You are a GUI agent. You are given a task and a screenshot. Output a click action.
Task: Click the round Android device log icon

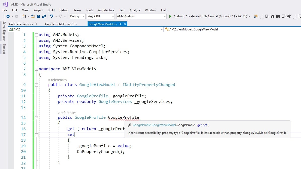click(x=289, y=17)
